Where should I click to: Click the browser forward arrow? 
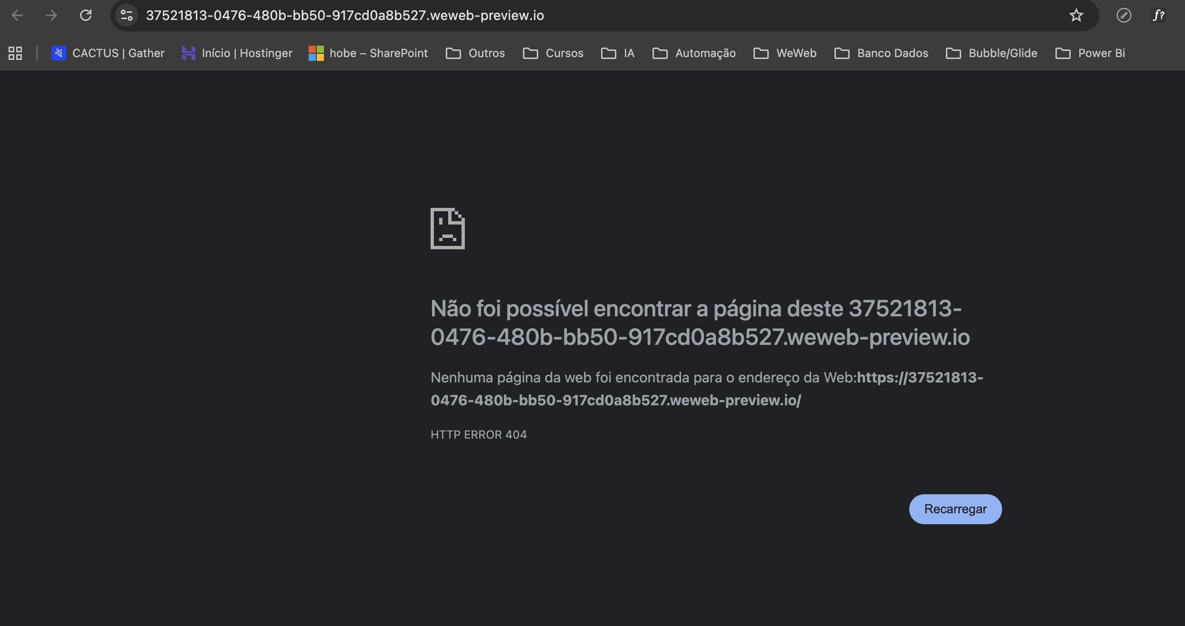tap(51, 15)
